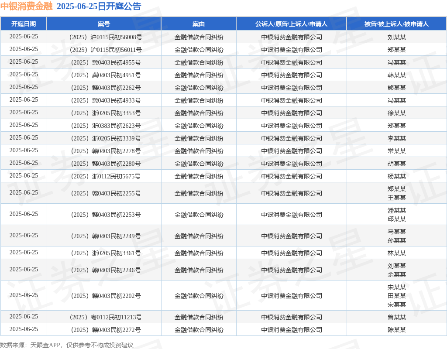This screenshot has width=447, height=349.
Task: Select case number (2025)浙0205民初3353号
Action: [x=106, y=113]
